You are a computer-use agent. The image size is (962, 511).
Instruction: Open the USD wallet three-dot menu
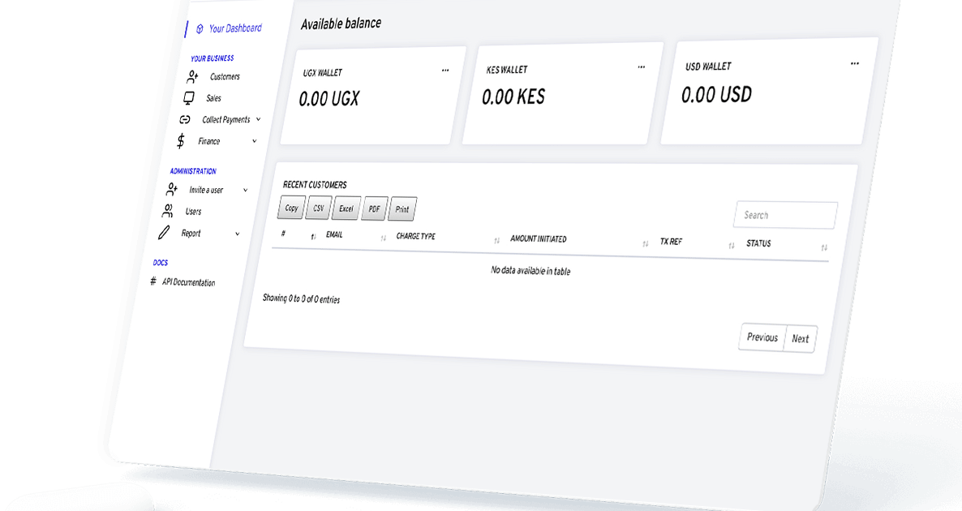click(855, 63)
